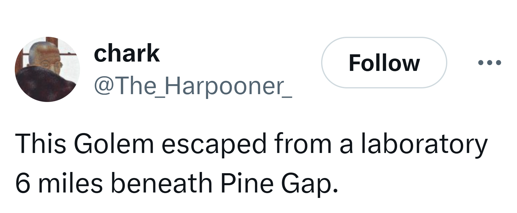This screenshot has height=213, width=517.
Task: Click the middle dot of the ellipsis icon
Action: (x=490, y=63)
